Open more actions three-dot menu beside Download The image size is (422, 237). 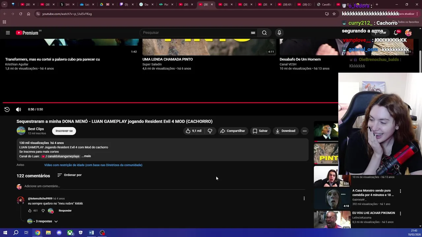(305, 131)
